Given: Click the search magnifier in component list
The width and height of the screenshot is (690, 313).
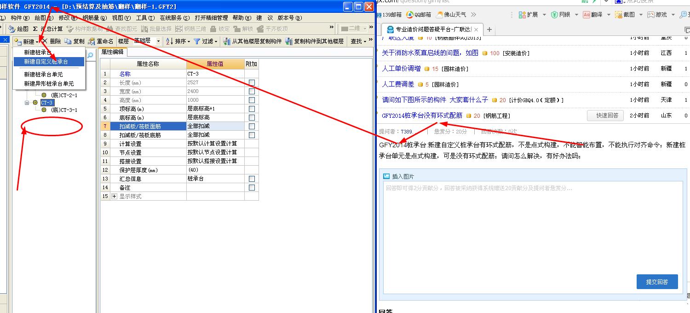Looking at the screenshot, I should click(90, 55).
